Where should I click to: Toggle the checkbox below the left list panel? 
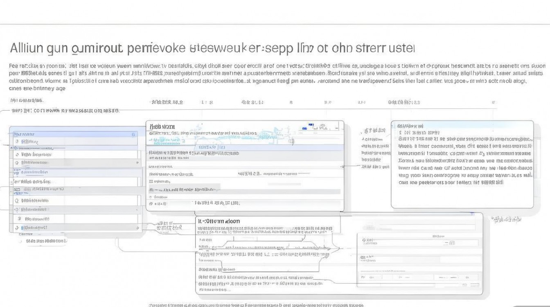coord(20,241)
